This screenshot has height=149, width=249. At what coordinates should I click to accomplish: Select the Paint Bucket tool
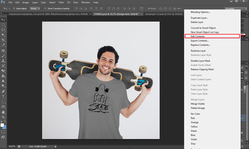[x=3, y=76]
